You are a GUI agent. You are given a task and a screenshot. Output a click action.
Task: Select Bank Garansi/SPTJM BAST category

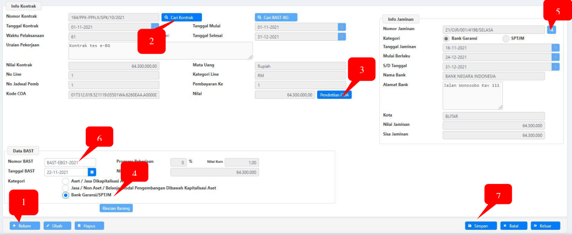click(66, 195)
